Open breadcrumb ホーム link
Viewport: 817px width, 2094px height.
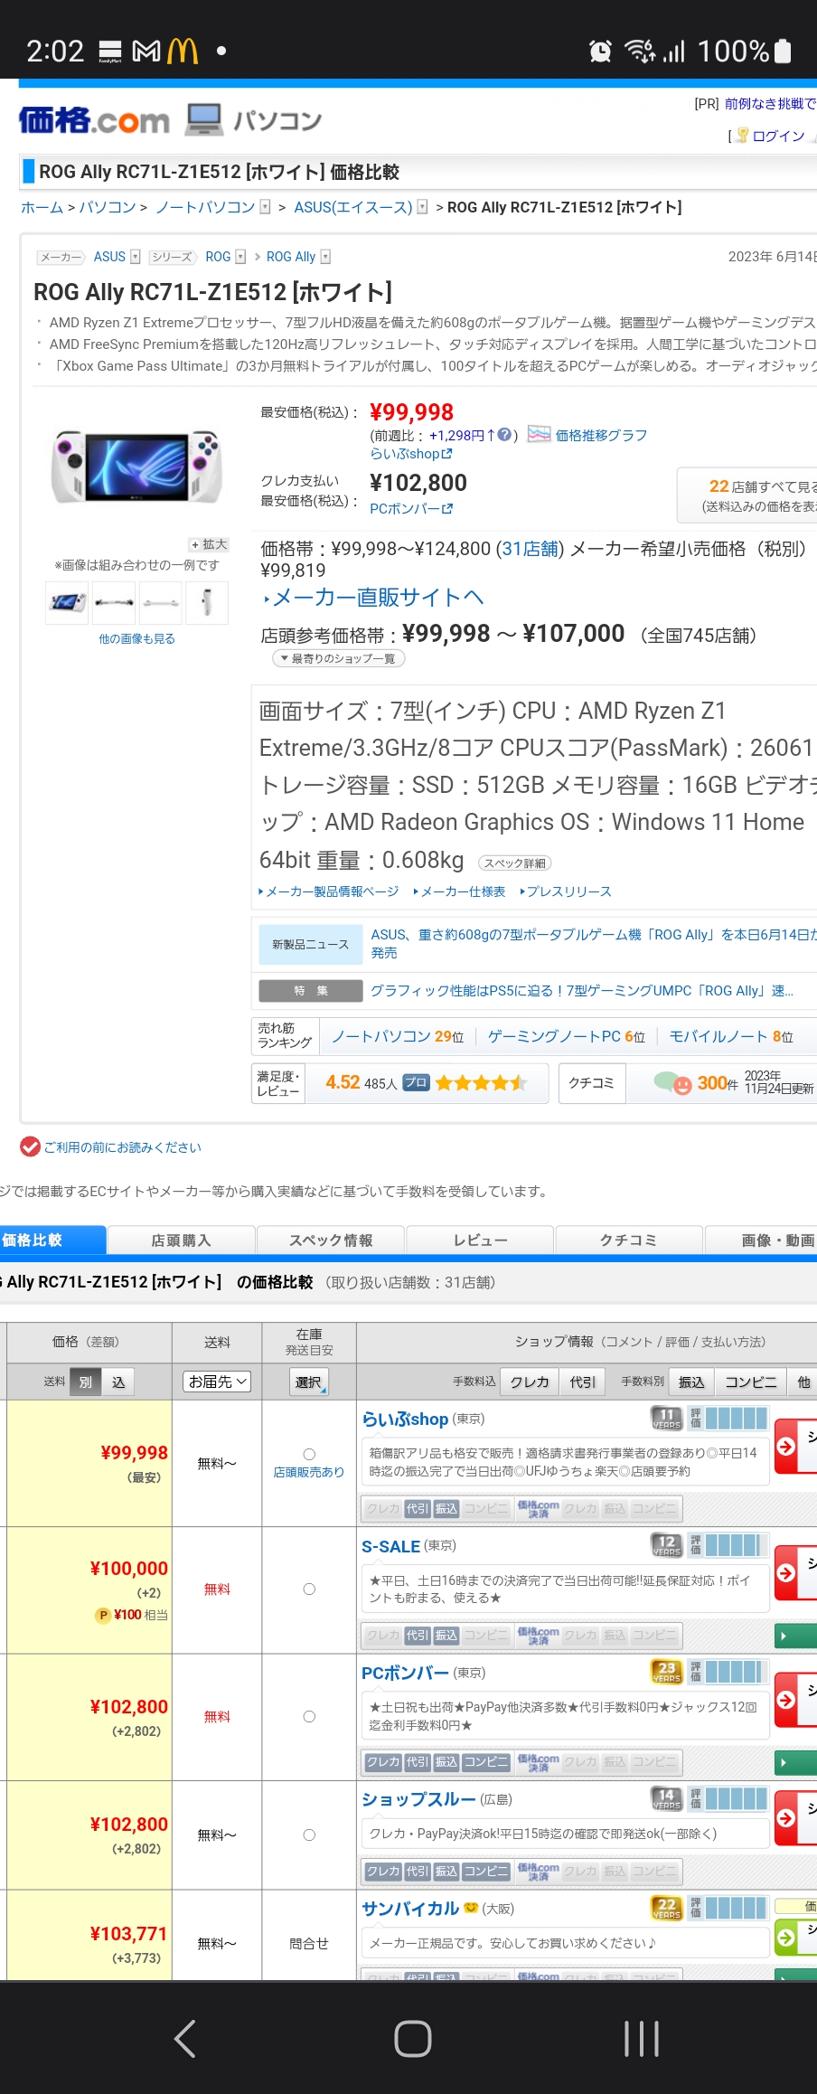[x=42, y=207]
